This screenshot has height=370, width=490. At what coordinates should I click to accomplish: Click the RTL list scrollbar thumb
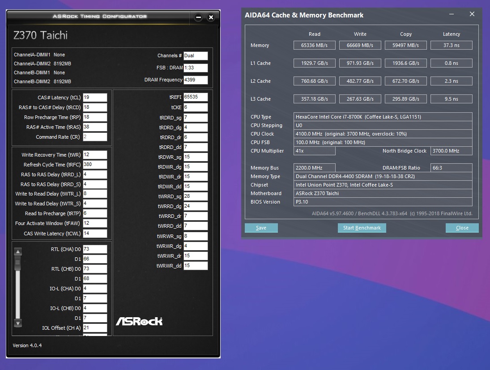click(x=18, y=263)
